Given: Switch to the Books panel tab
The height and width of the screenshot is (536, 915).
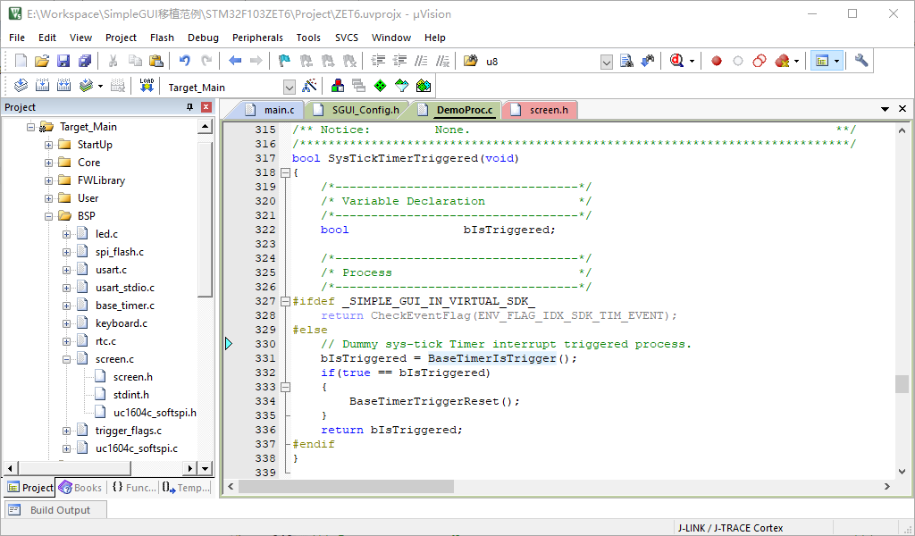Looking at the screenshot, I should 80,488.
